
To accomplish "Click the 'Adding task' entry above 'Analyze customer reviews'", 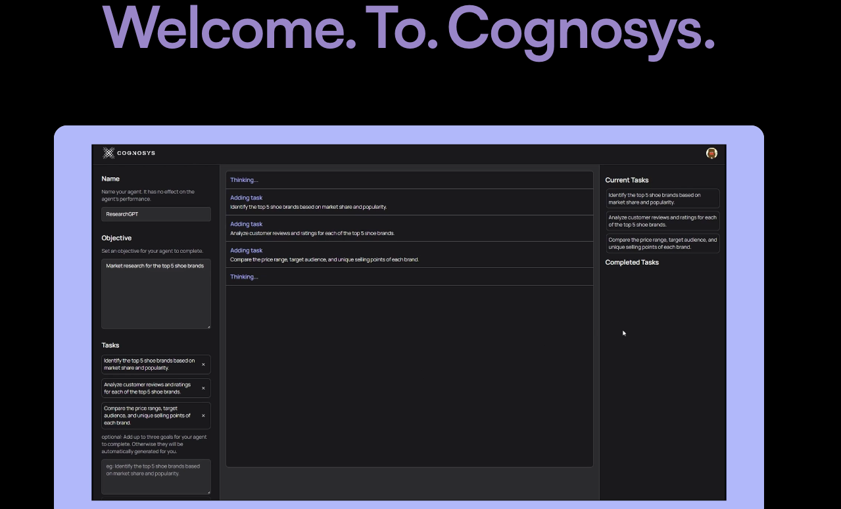I will [246, 224].
